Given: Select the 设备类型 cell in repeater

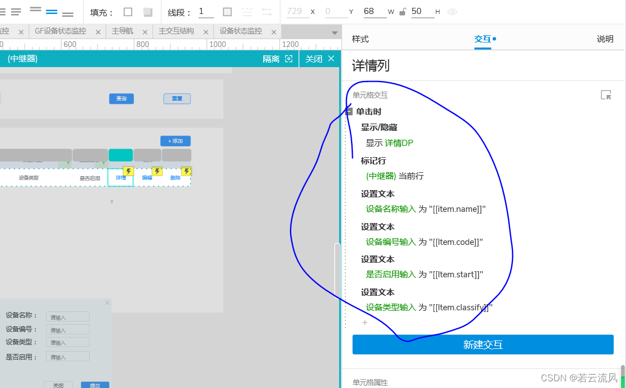Looking at the screenshot, I should [x=29, y=178].
